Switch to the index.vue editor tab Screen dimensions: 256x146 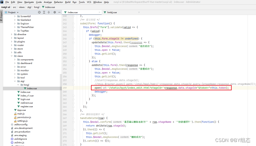point(73,12)
